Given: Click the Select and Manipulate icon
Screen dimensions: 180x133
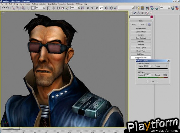Looking at the screenshot, I should [x=67, y=8].
